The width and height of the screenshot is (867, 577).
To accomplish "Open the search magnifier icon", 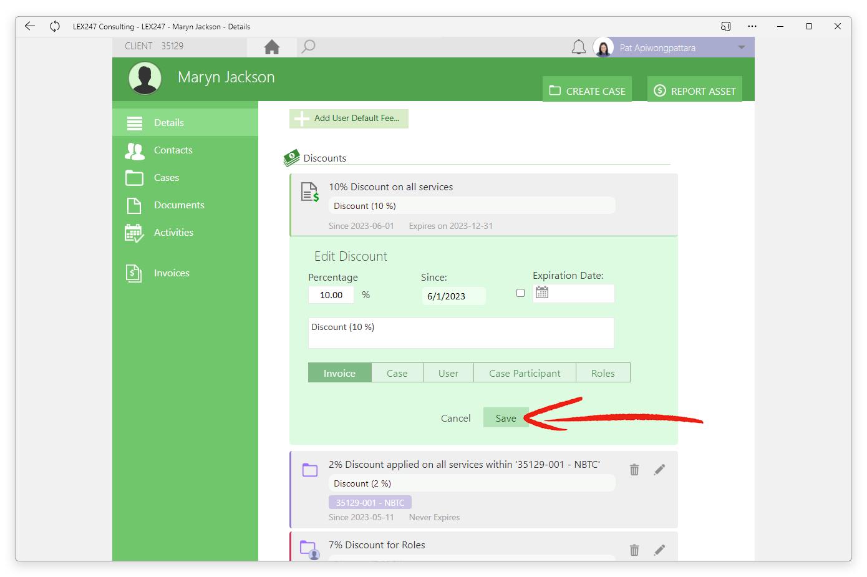I will 308,47.
